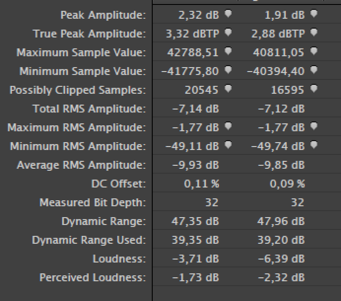This screenshot has width=341, height=301.
Task: Jump to left channel Peak Amplitude marker
Action: pos(228,14)
